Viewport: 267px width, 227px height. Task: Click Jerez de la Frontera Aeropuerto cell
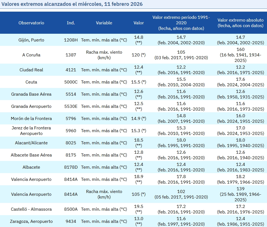tap(31, 131)
